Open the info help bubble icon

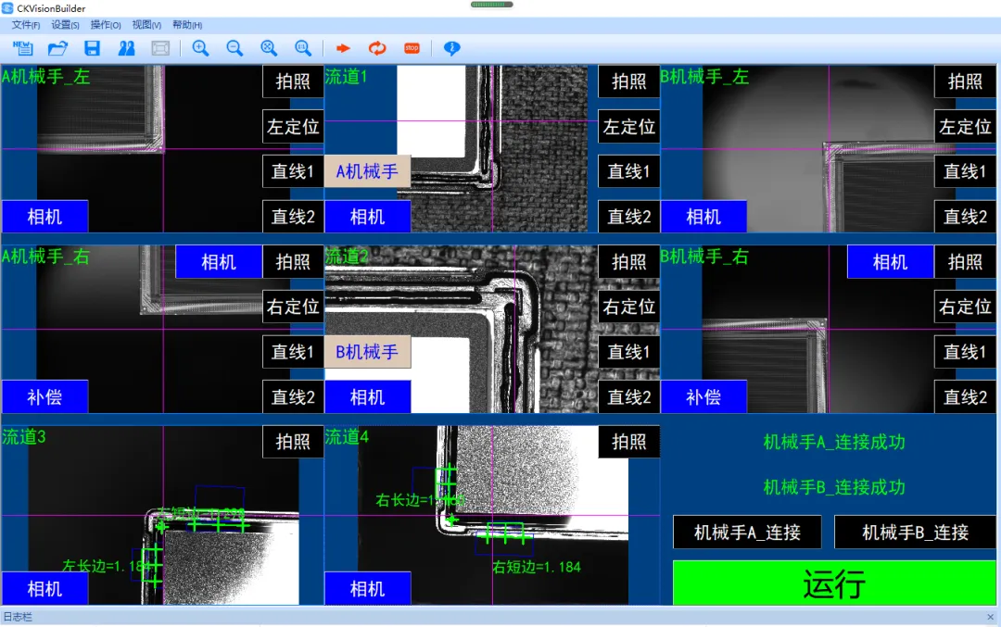pos(451,48)
